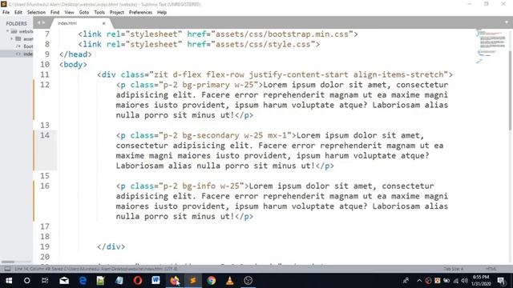
Task: Open the View menu
Action: point(69,13)
